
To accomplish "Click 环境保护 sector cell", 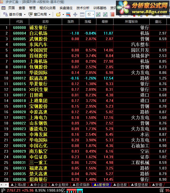I will click(x=140, y=56).
